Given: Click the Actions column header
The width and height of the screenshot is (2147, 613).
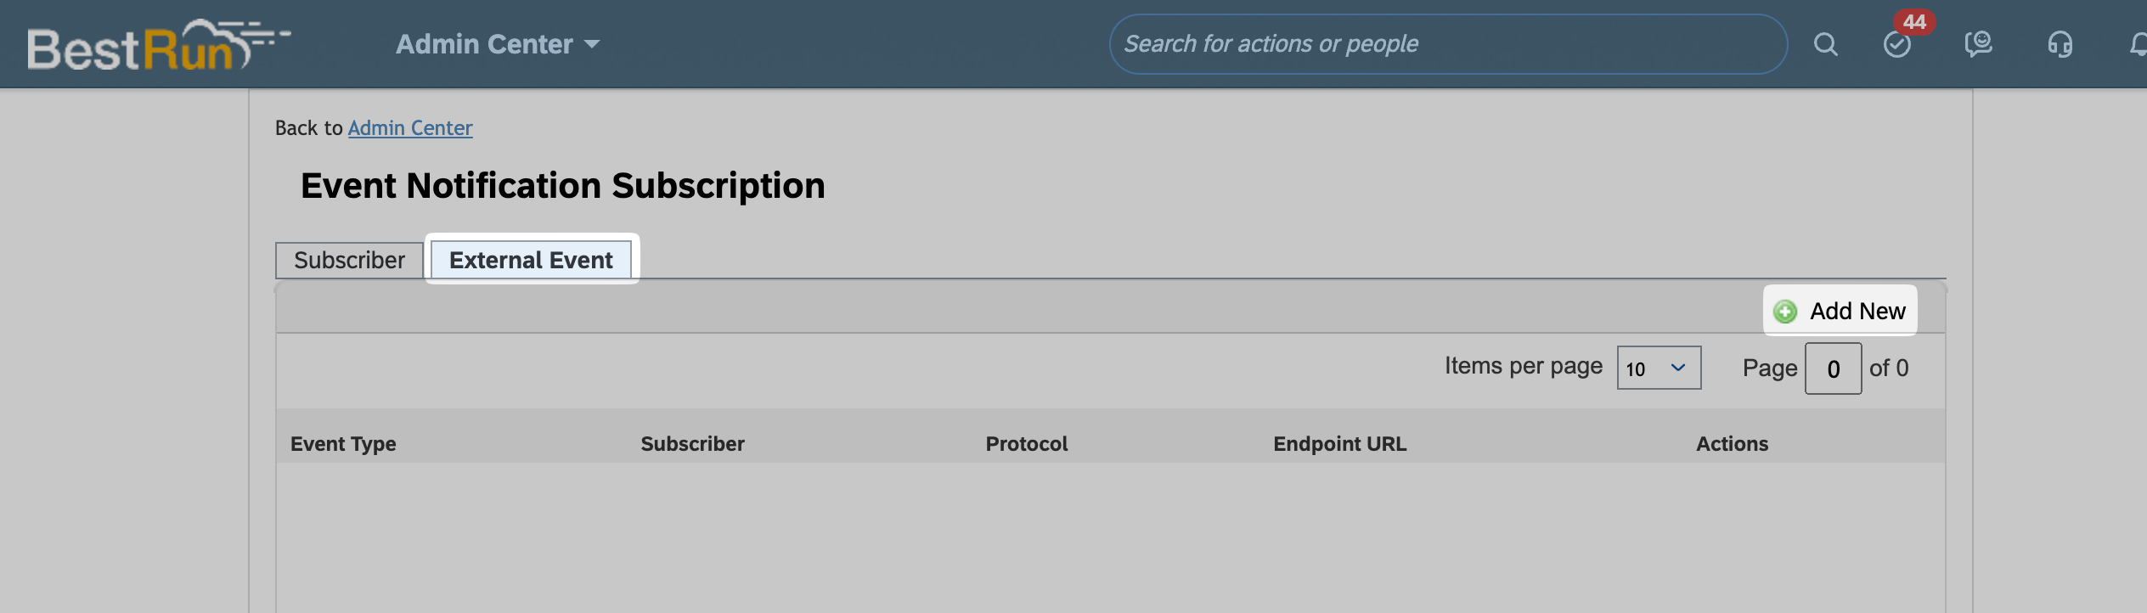Looking at the screenshot, I should pos(1732,444).
